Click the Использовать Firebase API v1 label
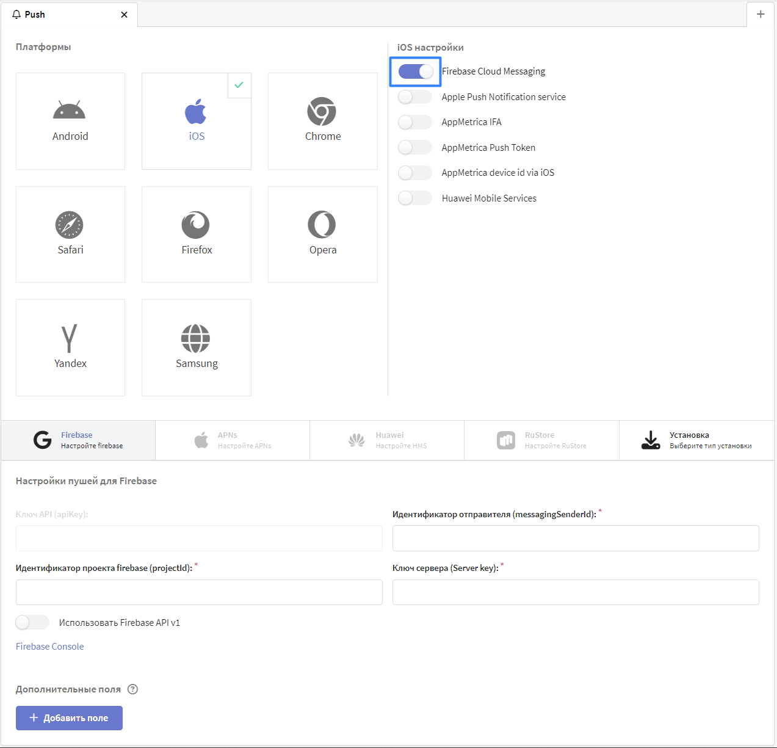The image size is (777, 748). (x=120, y=623)
